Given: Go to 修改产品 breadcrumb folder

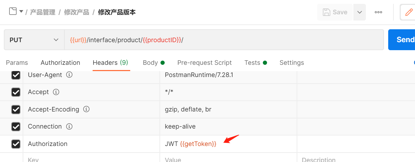Looking at the screenshot, I should coord(76,12).
